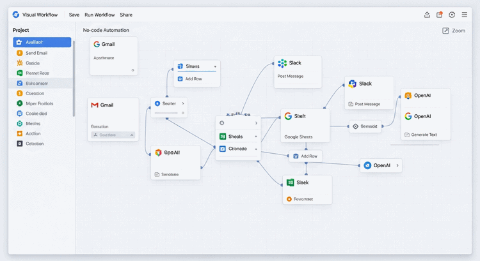Click the blue OpenAI node icon

click(367, 165)
